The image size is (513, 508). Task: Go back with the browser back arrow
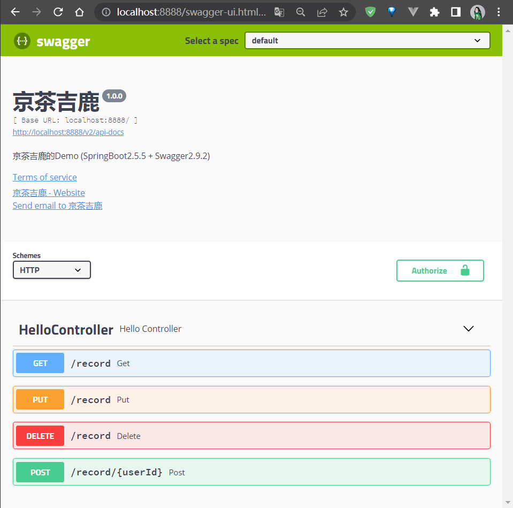click(x=15, y=12)
